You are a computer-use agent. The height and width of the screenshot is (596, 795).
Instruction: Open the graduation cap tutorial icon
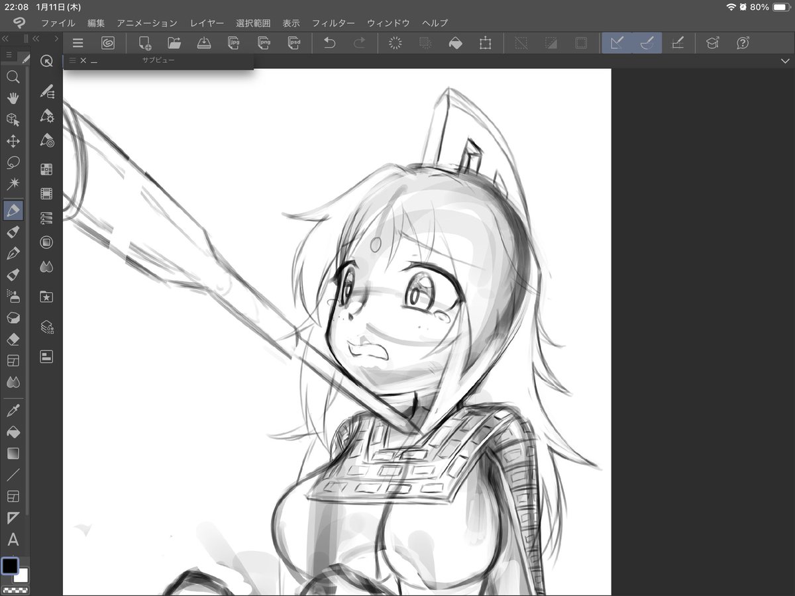point(712,44)
